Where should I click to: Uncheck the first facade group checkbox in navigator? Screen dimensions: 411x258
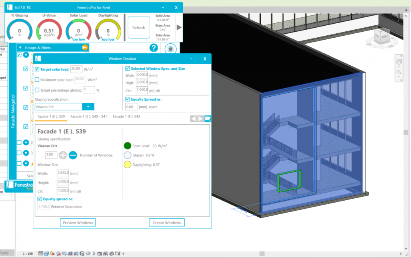click(x=19, y=55)
